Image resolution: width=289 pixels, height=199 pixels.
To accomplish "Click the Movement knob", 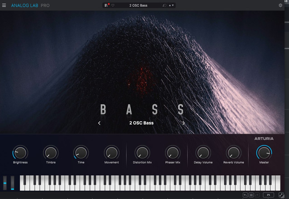I will pos(112,153).
